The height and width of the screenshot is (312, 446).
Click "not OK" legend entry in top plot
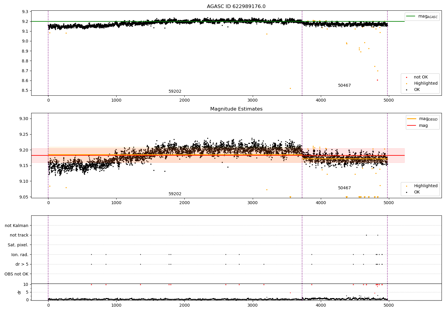coord(421,77)
